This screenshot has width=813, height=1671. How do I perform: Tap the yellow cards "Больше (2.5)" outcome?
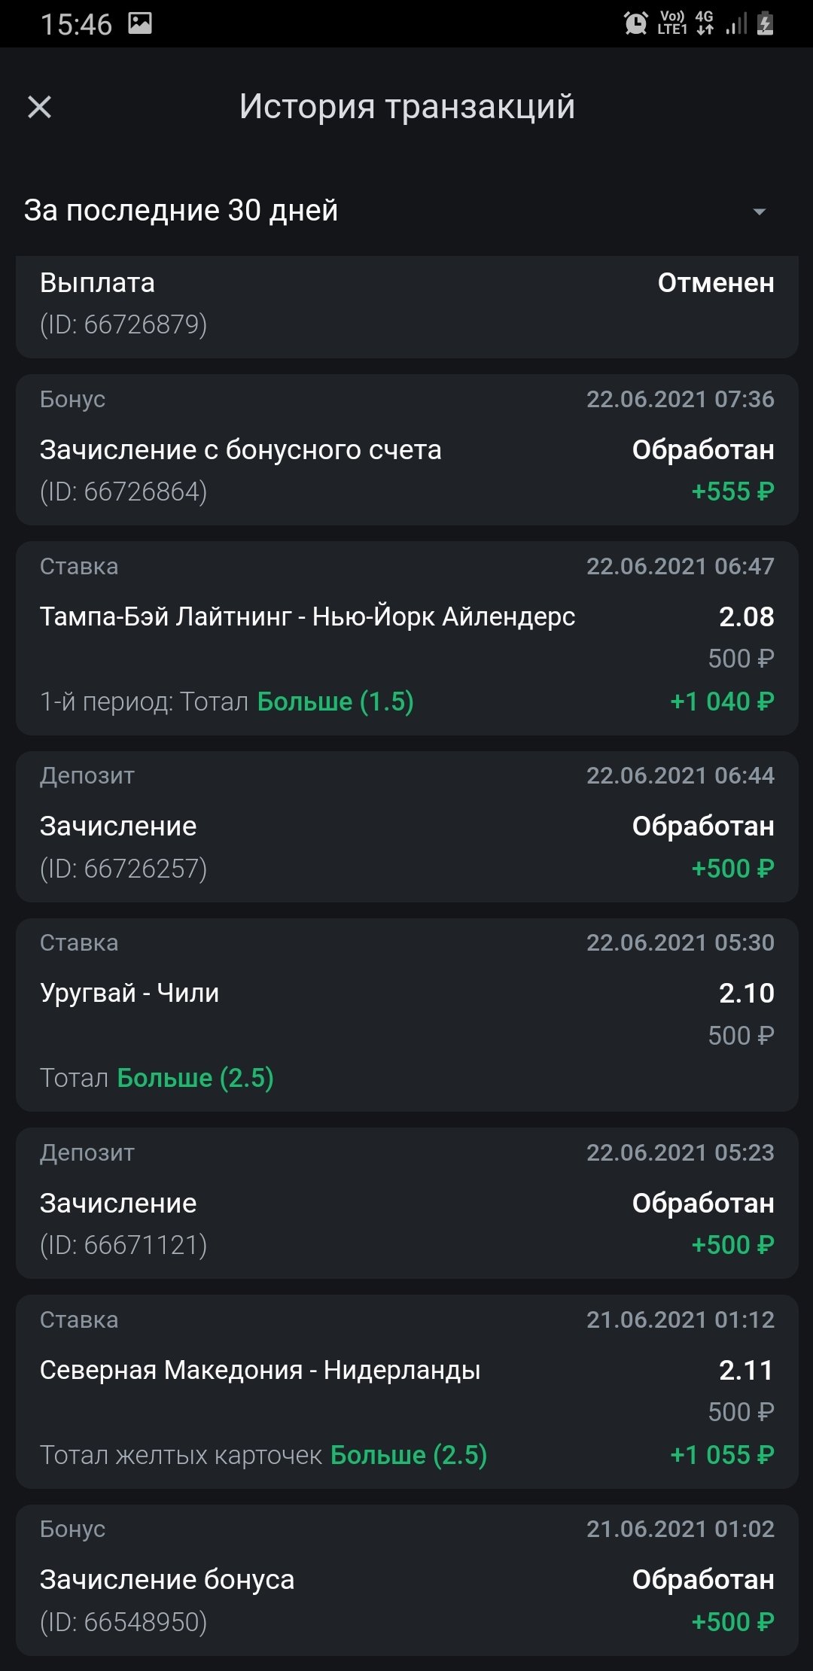(409, 1455)
